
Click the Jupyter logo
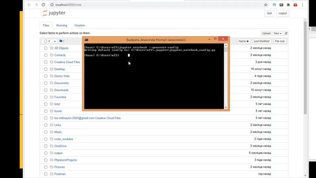54,13
